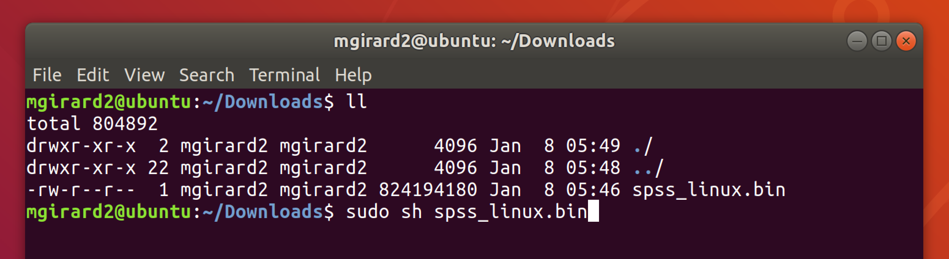
Task: Maximize the terminal window
Action: coord(882,41)
